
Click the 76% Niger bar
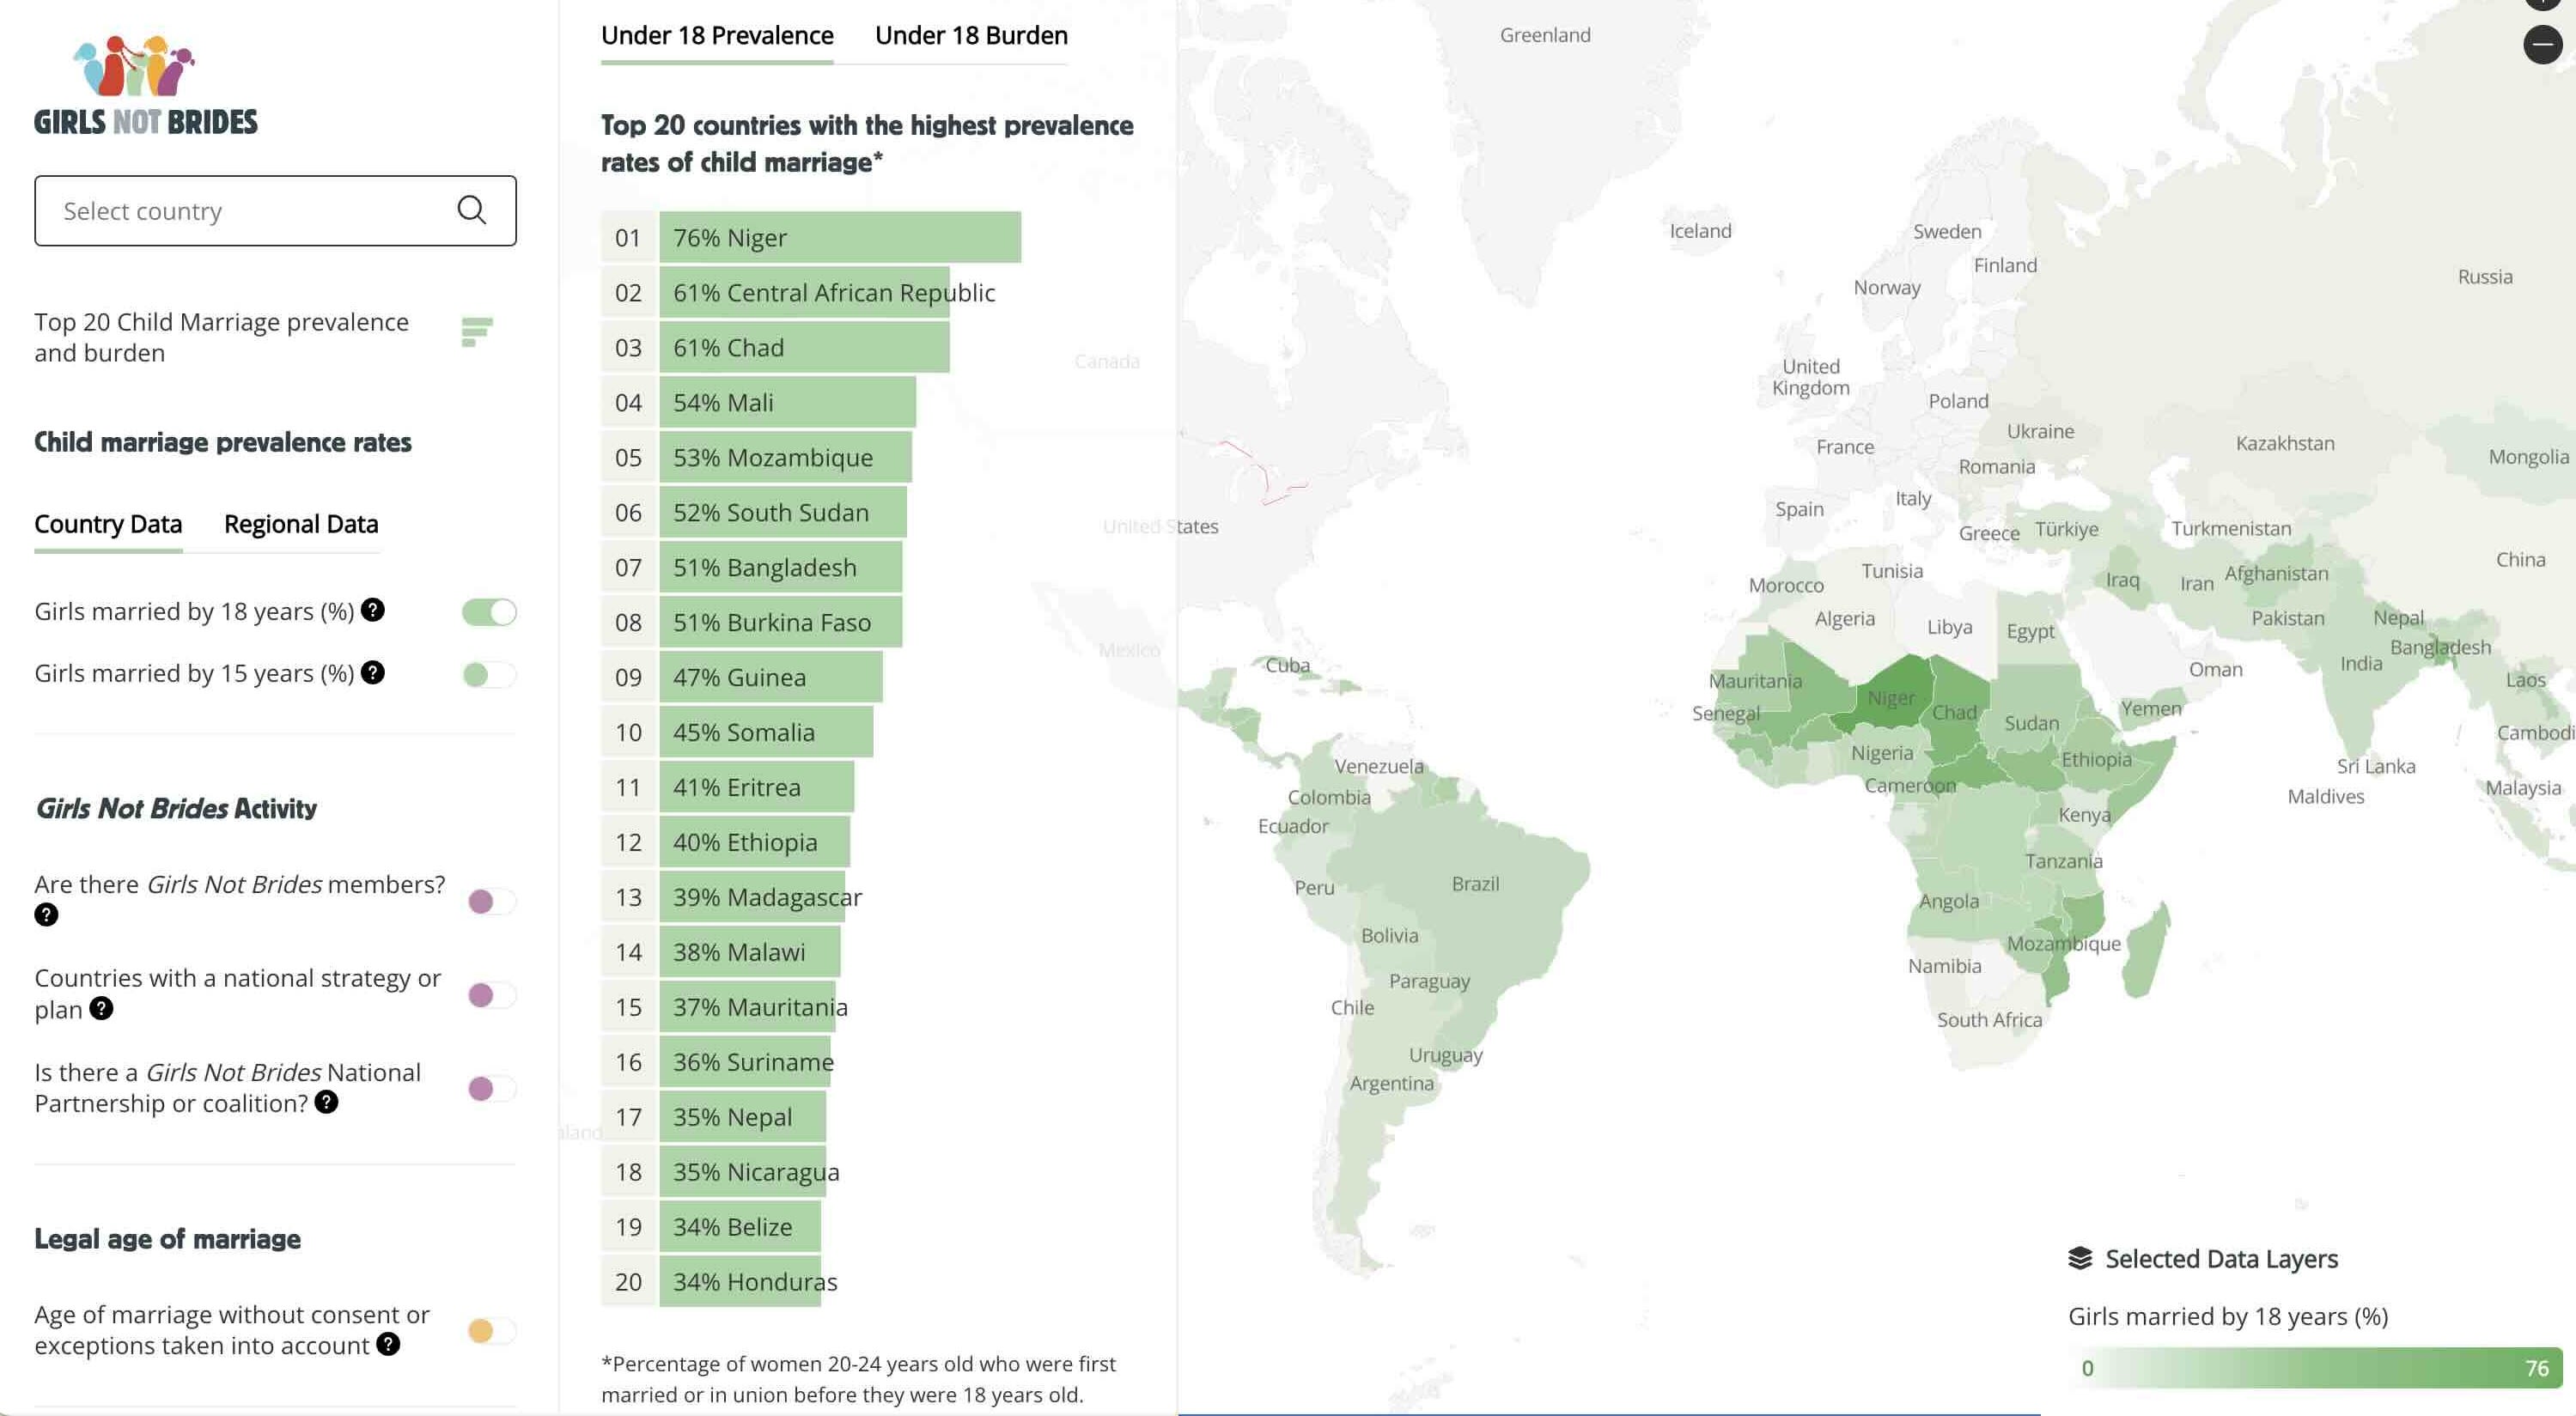point(840,237)
